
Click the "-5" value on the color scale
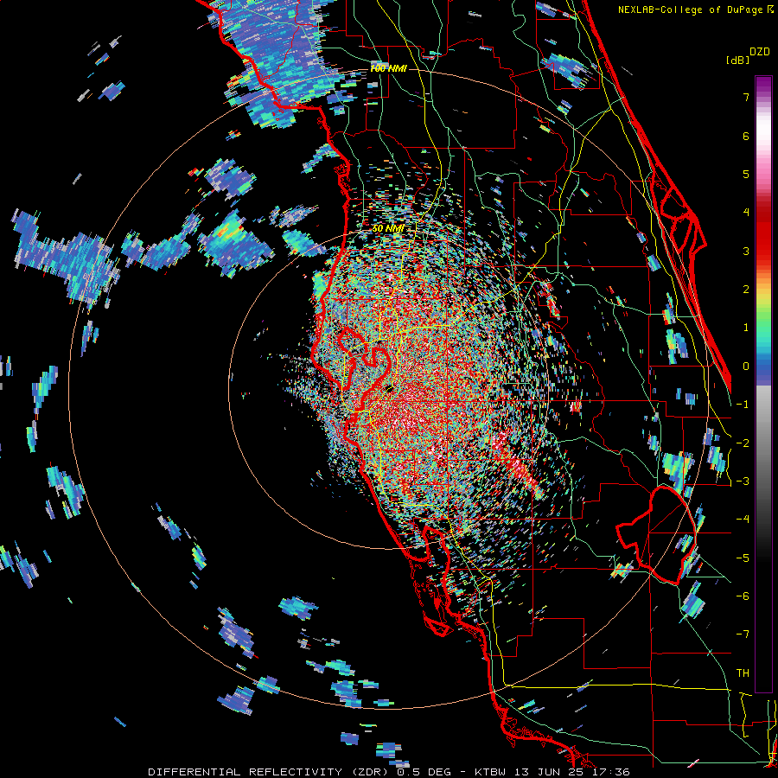tap(743, 558)
